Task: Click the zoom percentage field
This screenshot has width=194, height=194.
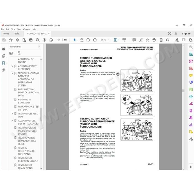Action: 103,40
